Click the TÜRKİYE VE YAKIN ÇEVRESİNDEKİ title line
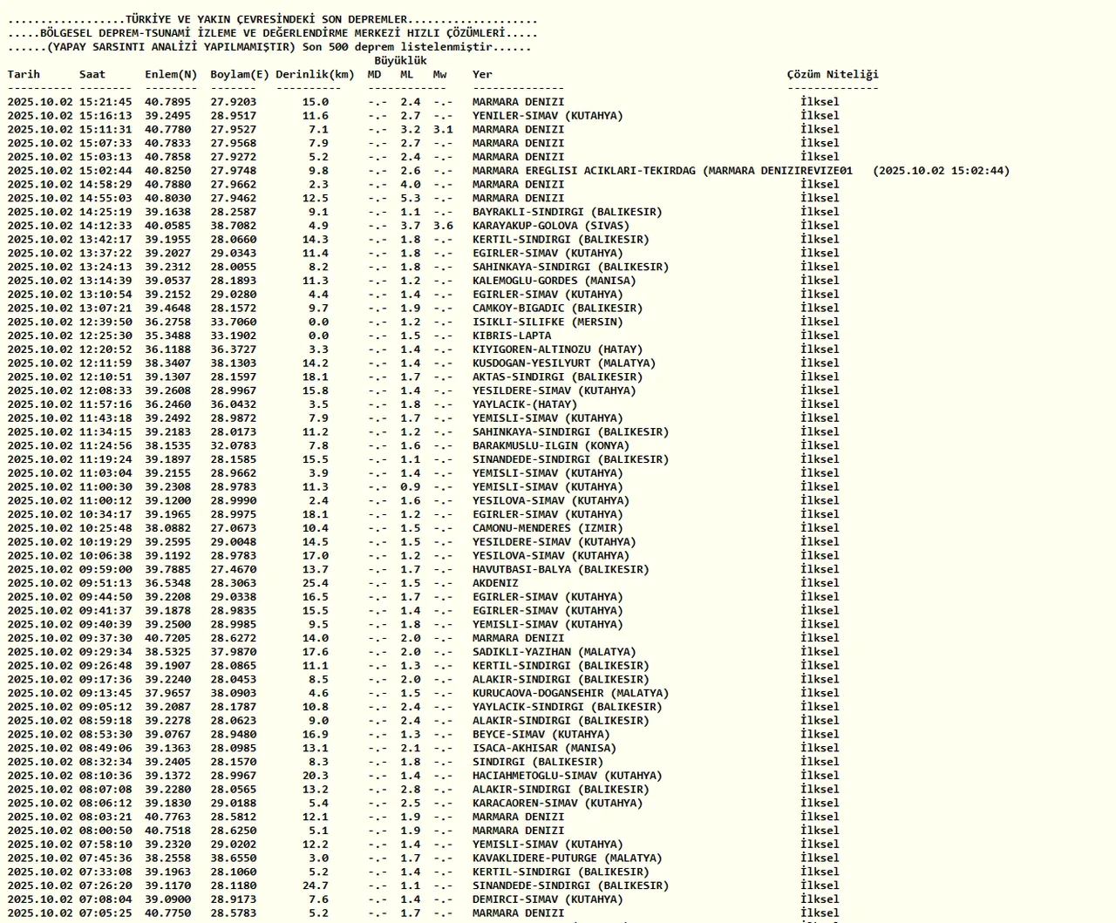The width and height of the screenshot is (1116, 923). 272,19
